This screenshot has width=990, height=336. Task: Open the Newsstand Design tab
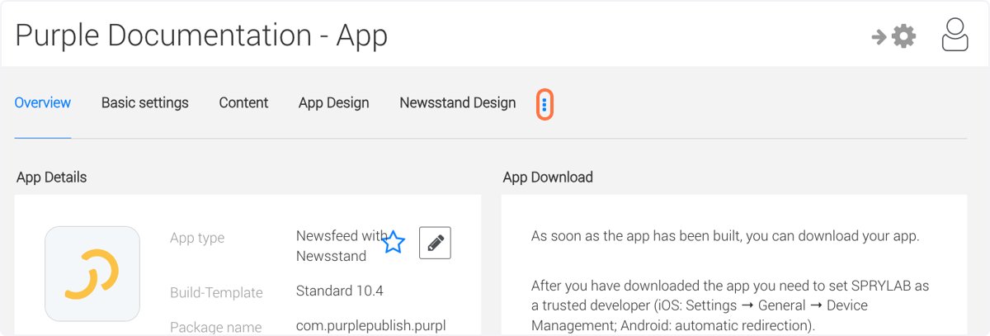click(x=458, y=103)
